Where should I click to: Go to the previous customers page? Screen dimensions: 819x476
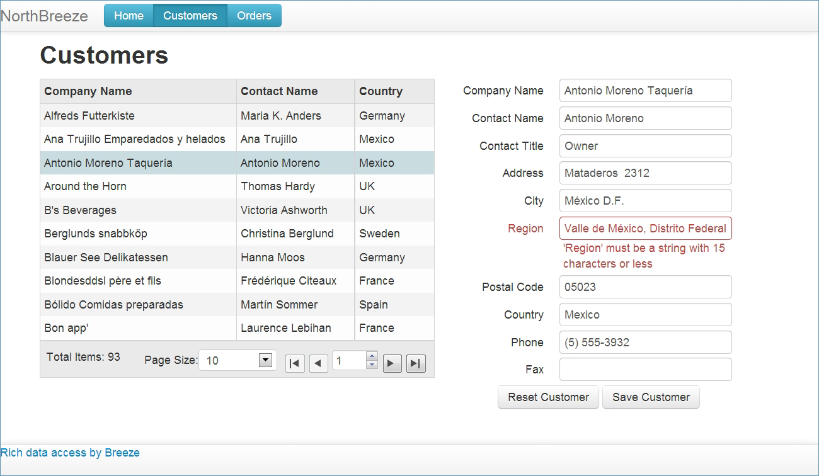click(319, 363)
